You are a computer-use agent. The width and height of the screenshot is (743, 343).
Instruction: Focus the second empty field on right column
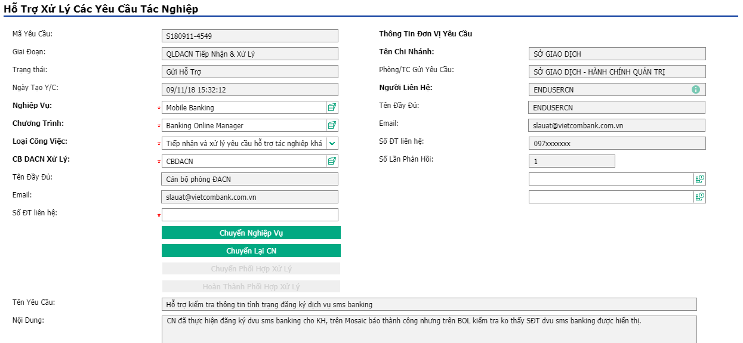pos(611,197)
